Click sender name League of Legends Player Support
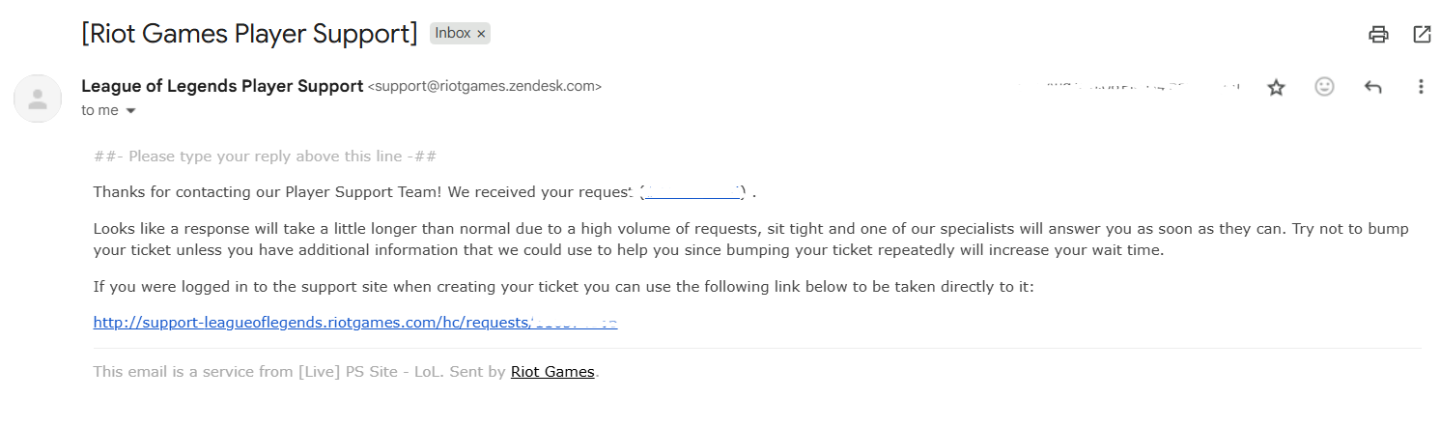Viewport: 1440px width, 427px height. pyautogui.click(x=222, y=86)
